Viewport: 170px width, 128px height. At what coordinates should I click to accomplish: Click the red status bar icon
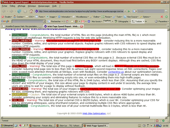[x=157, y=121]
